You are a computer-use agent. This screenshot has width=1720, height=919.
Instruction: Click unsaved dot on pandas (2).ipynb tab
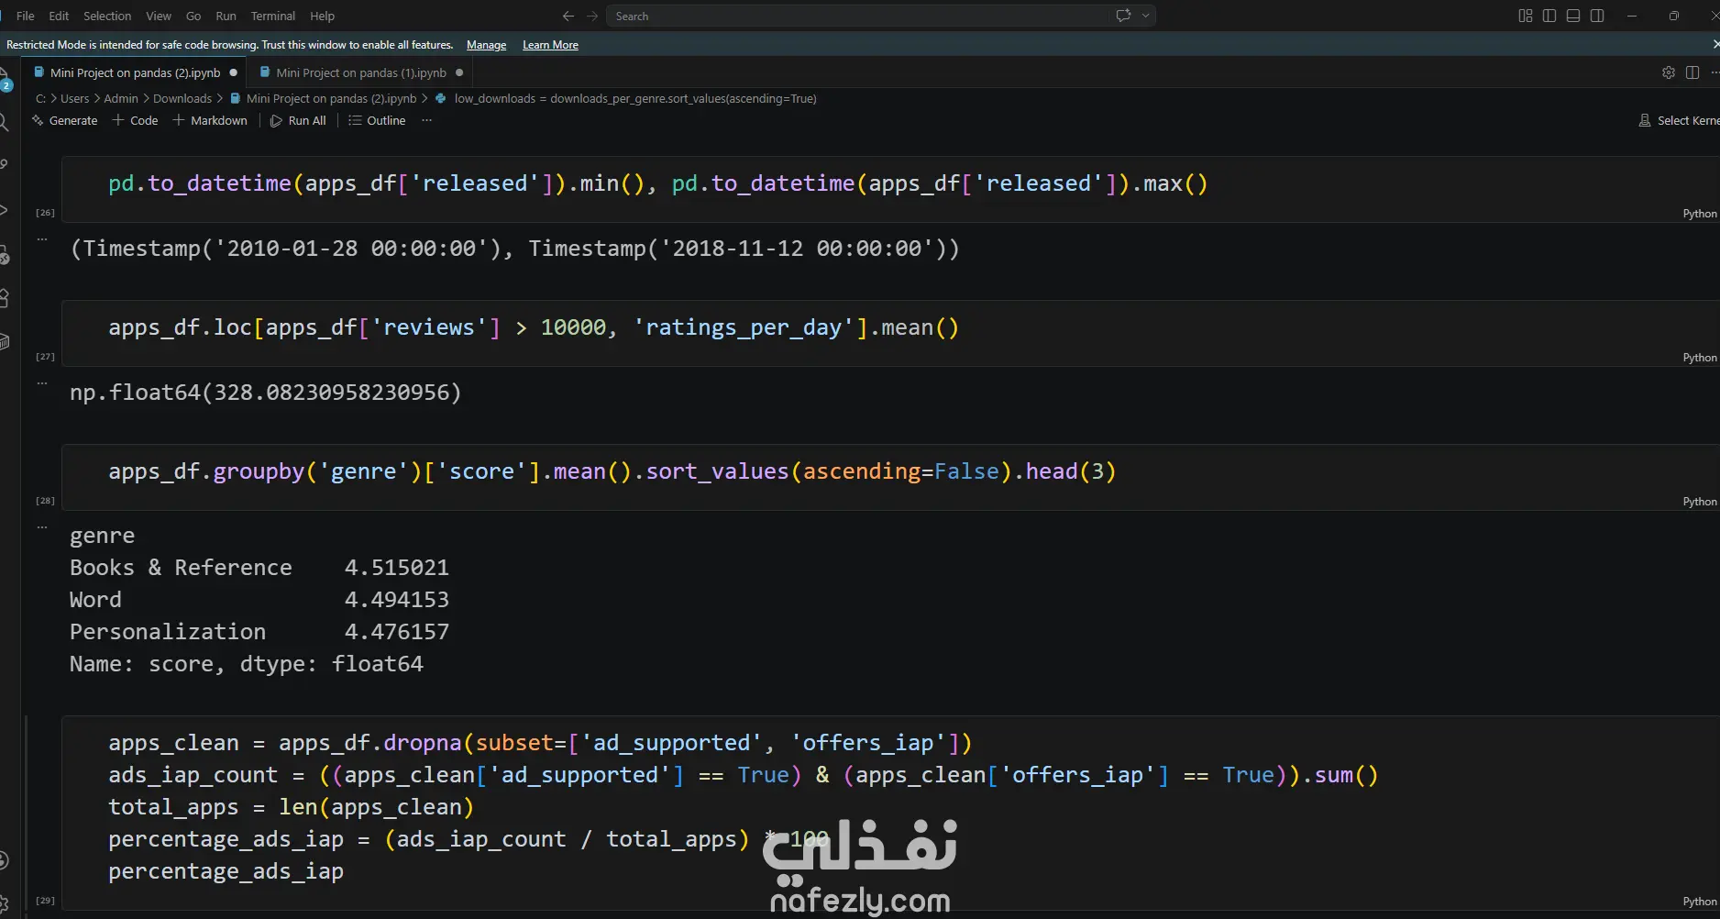point(233,72)
